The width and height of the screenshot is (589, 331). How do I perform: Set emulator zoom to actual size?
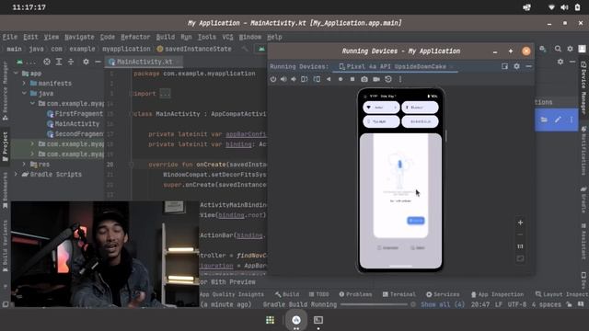[x=520, y=246]
